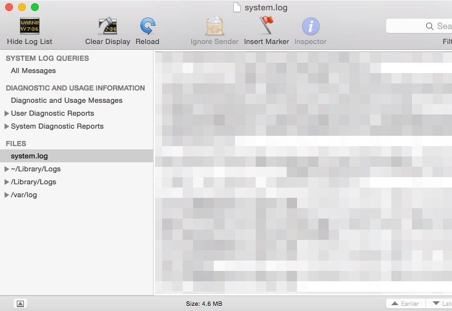Insert a marker using the Insert Marker icon

[x=266, y=27]
